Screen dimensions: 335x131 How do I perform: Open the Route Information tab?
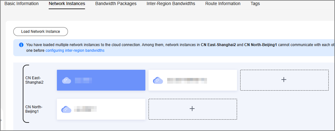point(223,3)
